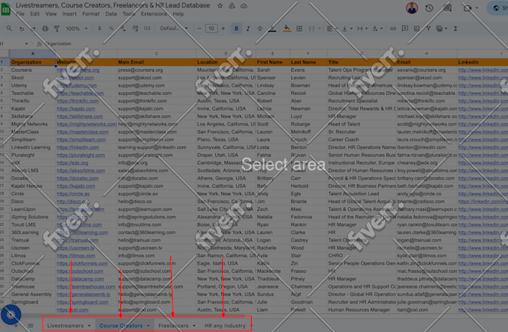508x332 pixels.
Task: Toggle strikethrough formatting
Action: tap(260, 28)
